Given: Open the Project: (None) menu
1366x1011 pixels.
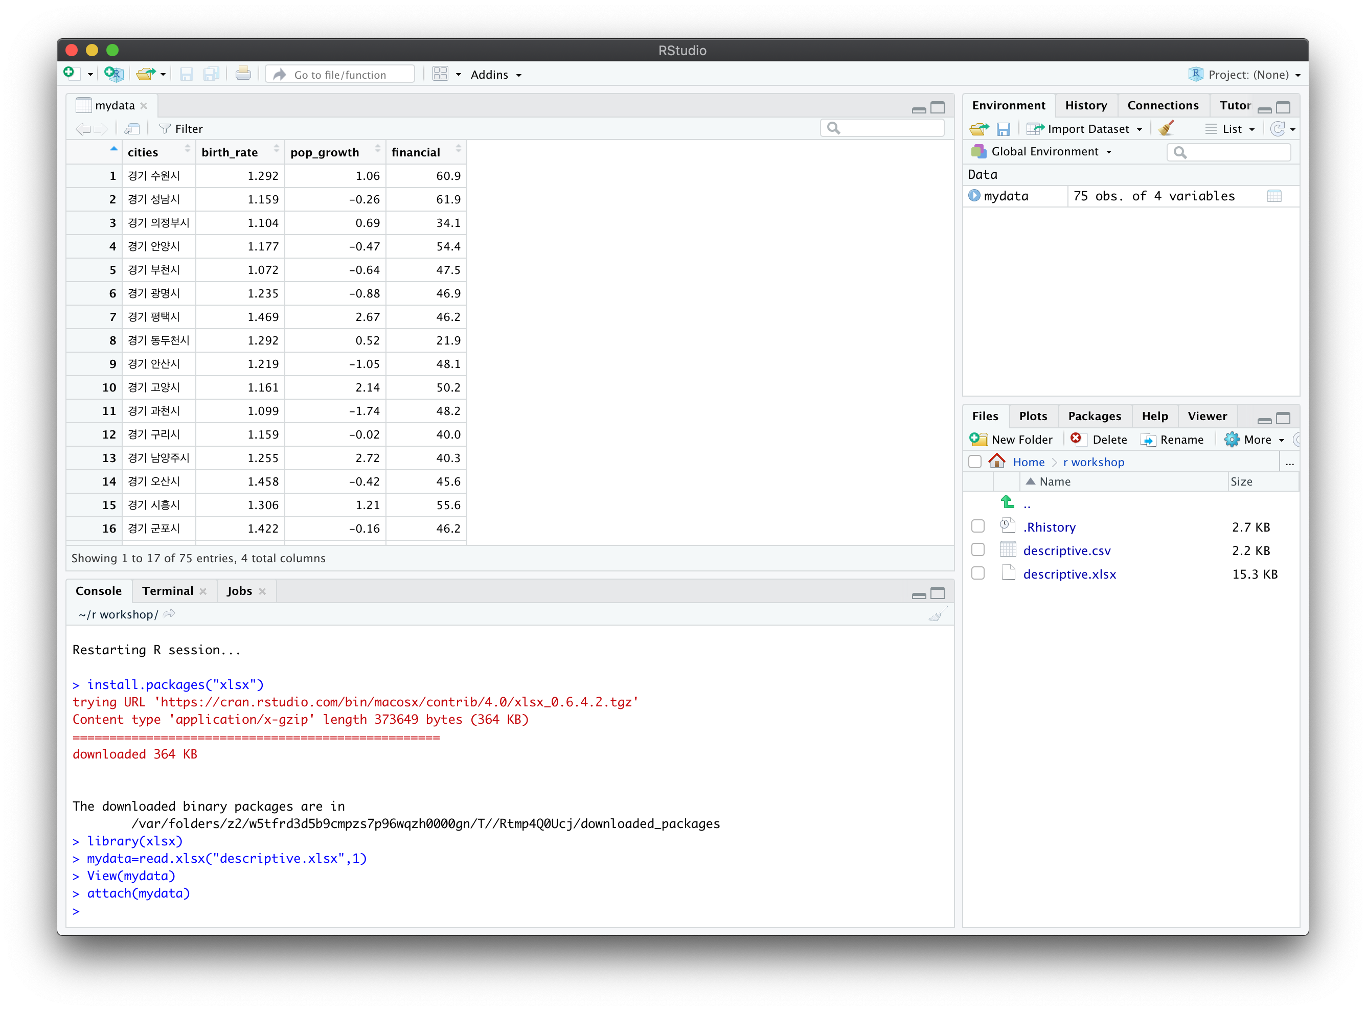Looking at the screenshot, I should 1244,75.
